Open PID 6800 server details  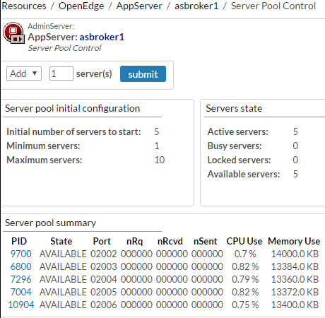pyautogui.click(x=21, y=266)
